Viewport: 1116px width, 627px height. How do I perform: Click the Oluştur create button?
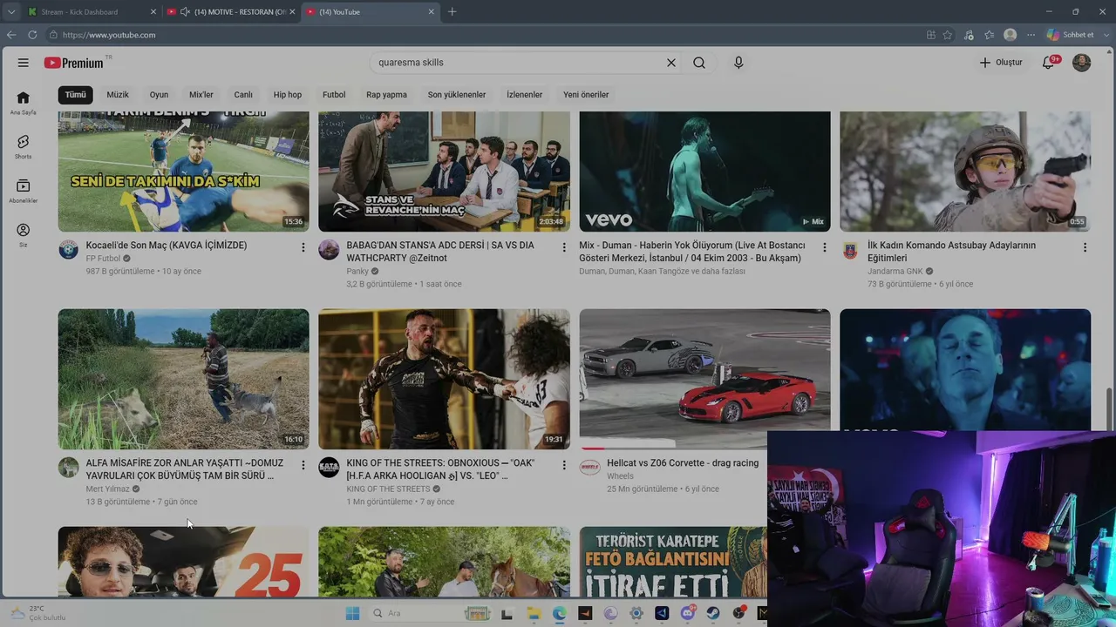pos(1001,63)
